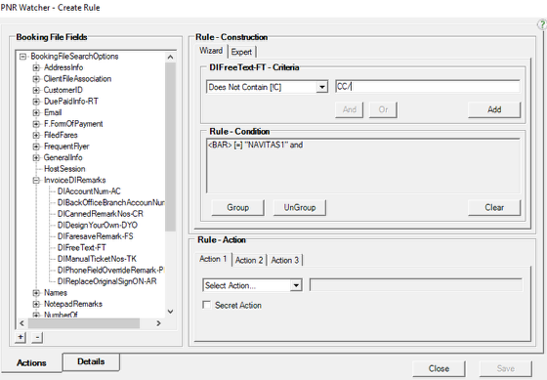Collapse the InvoiceDIRemarks tree node

pyautogui.click(x=36, y=181)
